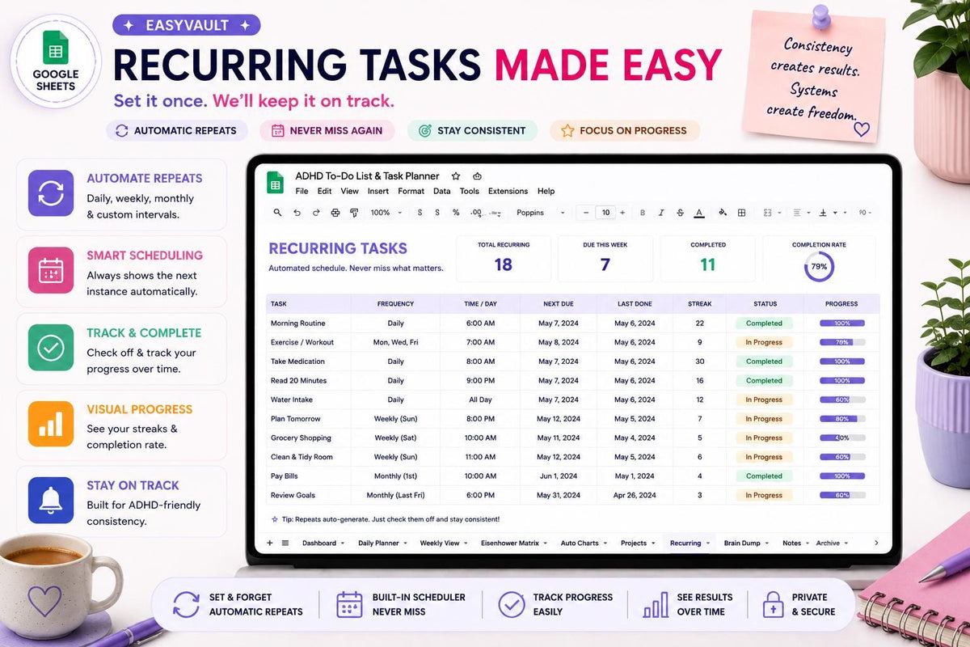Open the Extensions menu
970x647 pixels.
coord(508,192)
